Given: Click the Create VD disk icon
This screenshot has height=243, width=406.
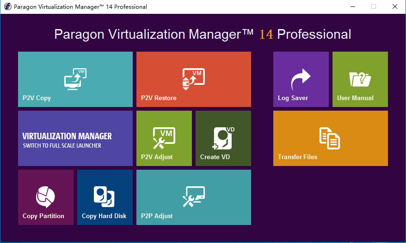Looking at the screenshot, I should click(x=223, y=138).
